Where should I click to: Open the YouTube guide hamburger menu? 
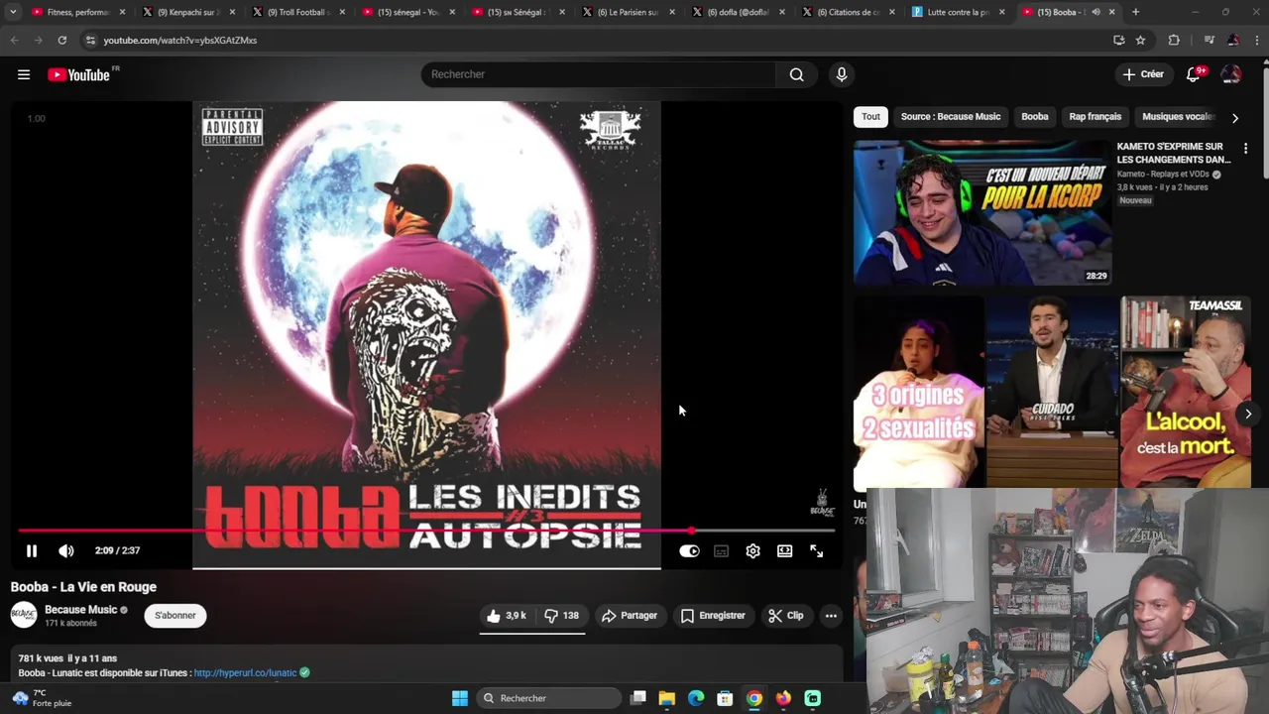tap(24, 74)
